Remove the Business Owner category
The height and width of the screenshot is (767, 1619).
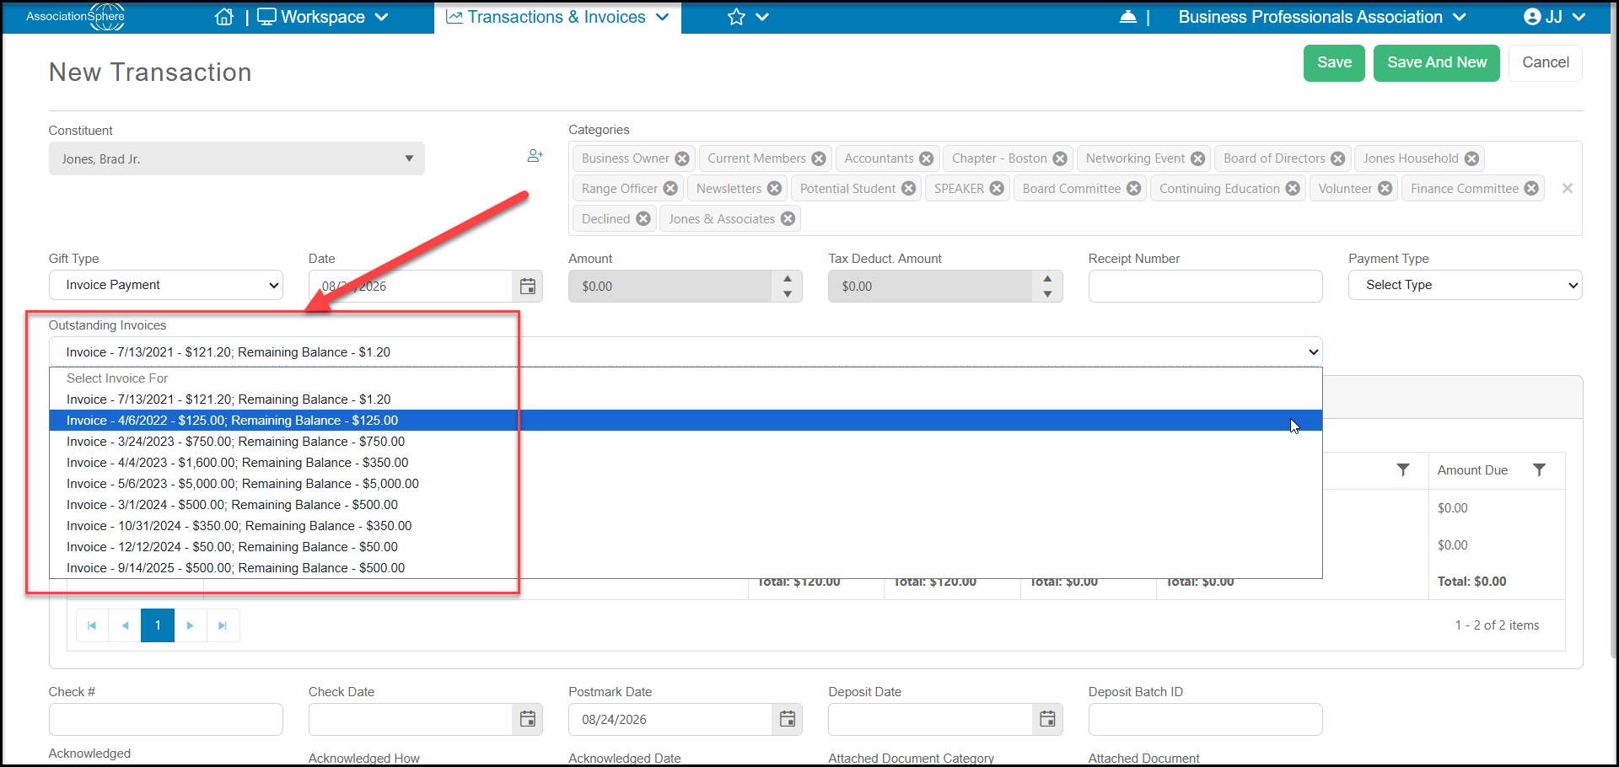point(682,158)
